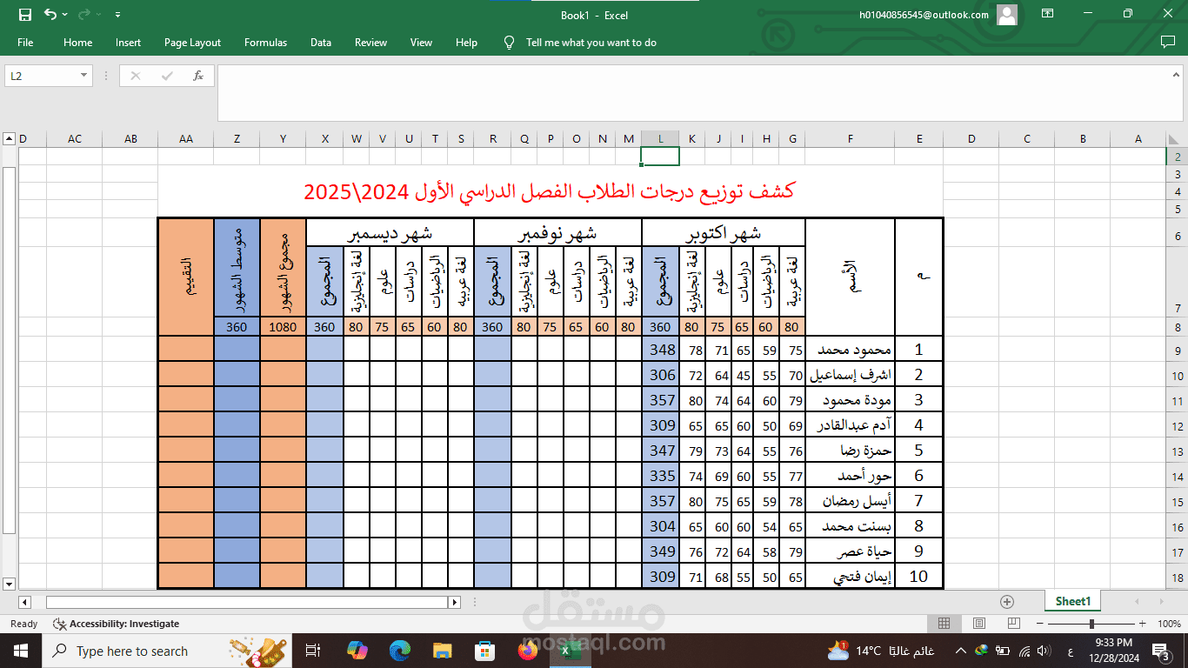Image resolution: width=1188 pixels, height=668 pixels.
Task: Expand the Name Box dropdown arrow
Action: 84,76
